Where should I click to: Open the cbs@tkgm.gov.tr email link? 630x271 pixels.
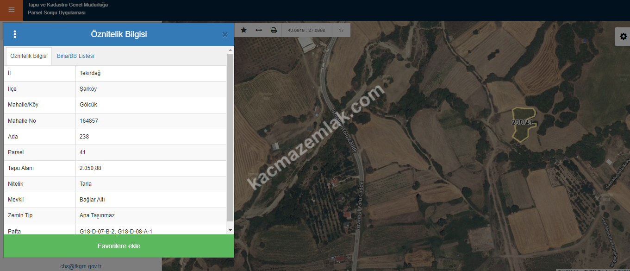click(81, 266)
